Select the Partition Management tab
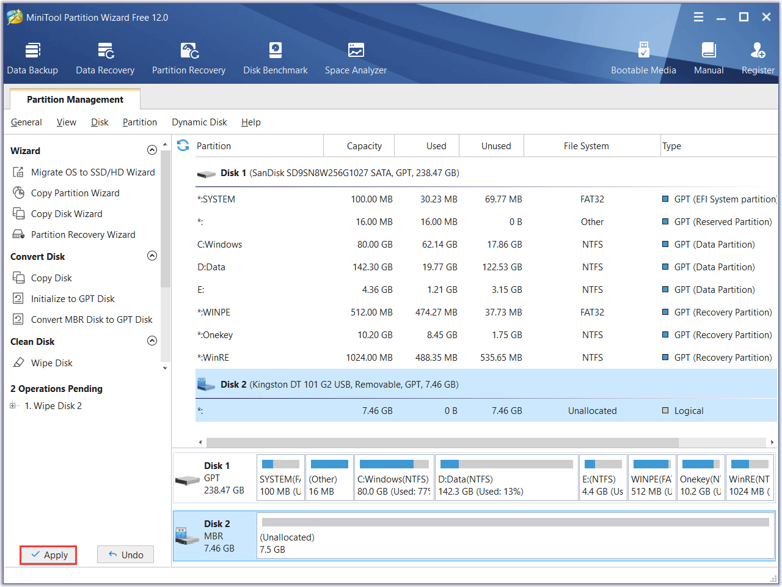Screen dimensions: 782x587 75,99
